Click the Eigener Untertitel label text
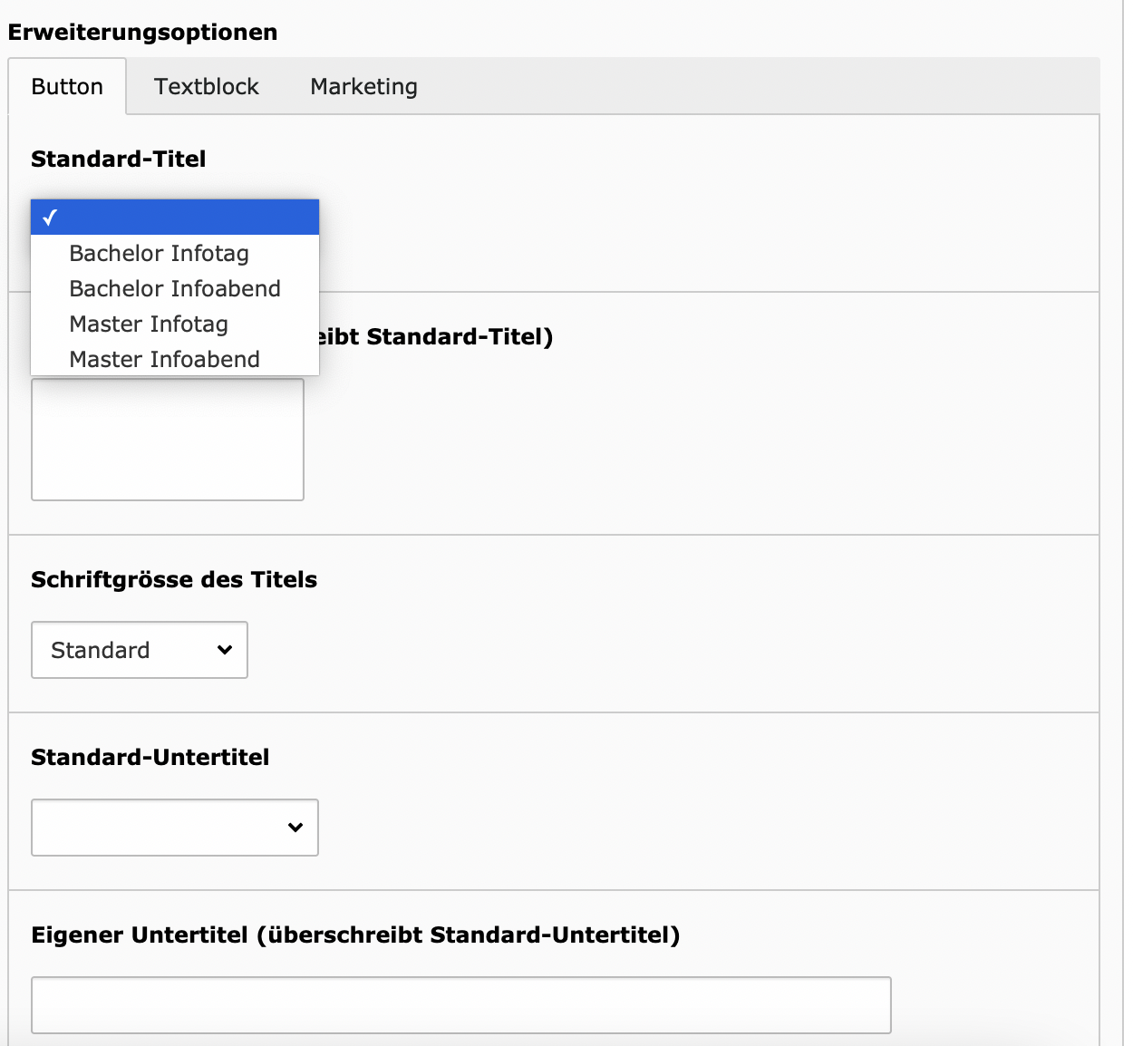The width and height of the screenshot is (1133, 1046). [x=356, y=935]
